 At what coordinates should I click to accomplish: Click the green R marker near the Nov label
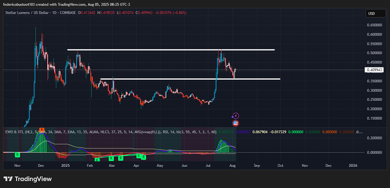[x=17, y=155]
